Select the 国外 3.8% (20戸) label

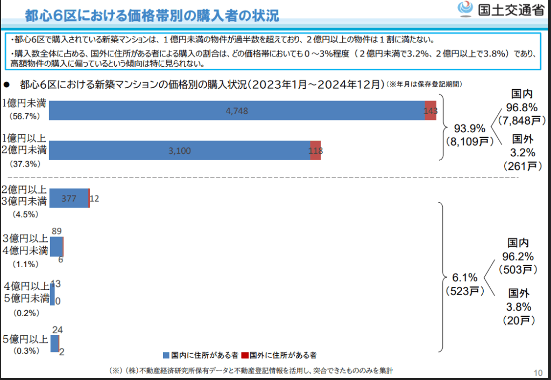pos(518,307)
